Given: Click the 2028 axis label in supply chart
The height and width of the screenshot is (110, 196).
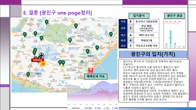Looking at the screenshot, I should click(x=183, y=47).
